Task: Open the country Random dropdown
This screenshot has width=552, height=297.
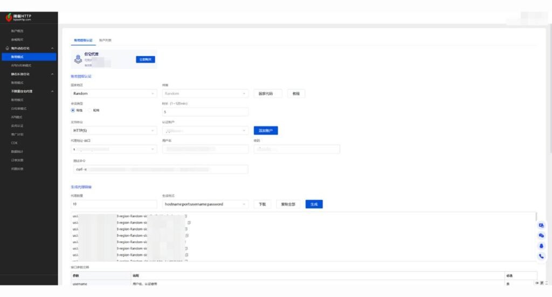Action: tap(114, 93)
